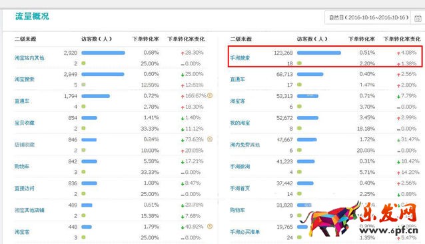Open the 我的淘宝 source link
The height and width of the screenshot is (244, 425).
240,123
